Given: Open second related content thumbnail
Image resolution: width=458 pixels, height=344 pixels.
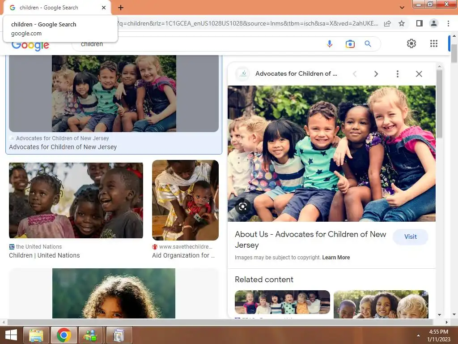Looking at the screenshot, I should pos(381,304).
